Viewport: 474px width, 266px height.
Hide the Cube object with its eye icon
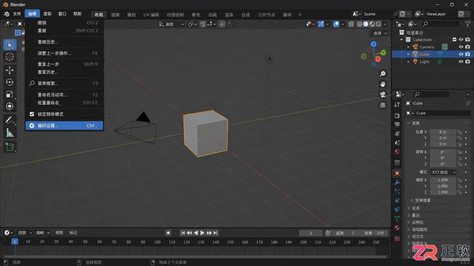(x=461, y=54)
